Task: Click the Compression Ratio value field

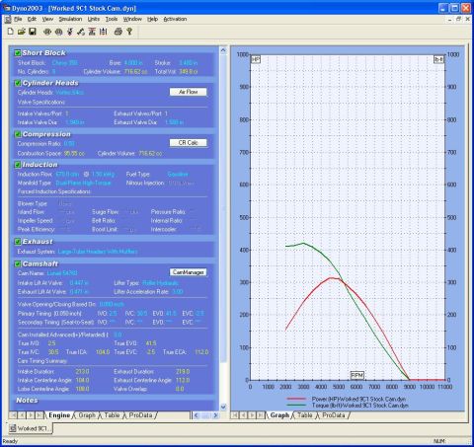Action: (69, 144)
